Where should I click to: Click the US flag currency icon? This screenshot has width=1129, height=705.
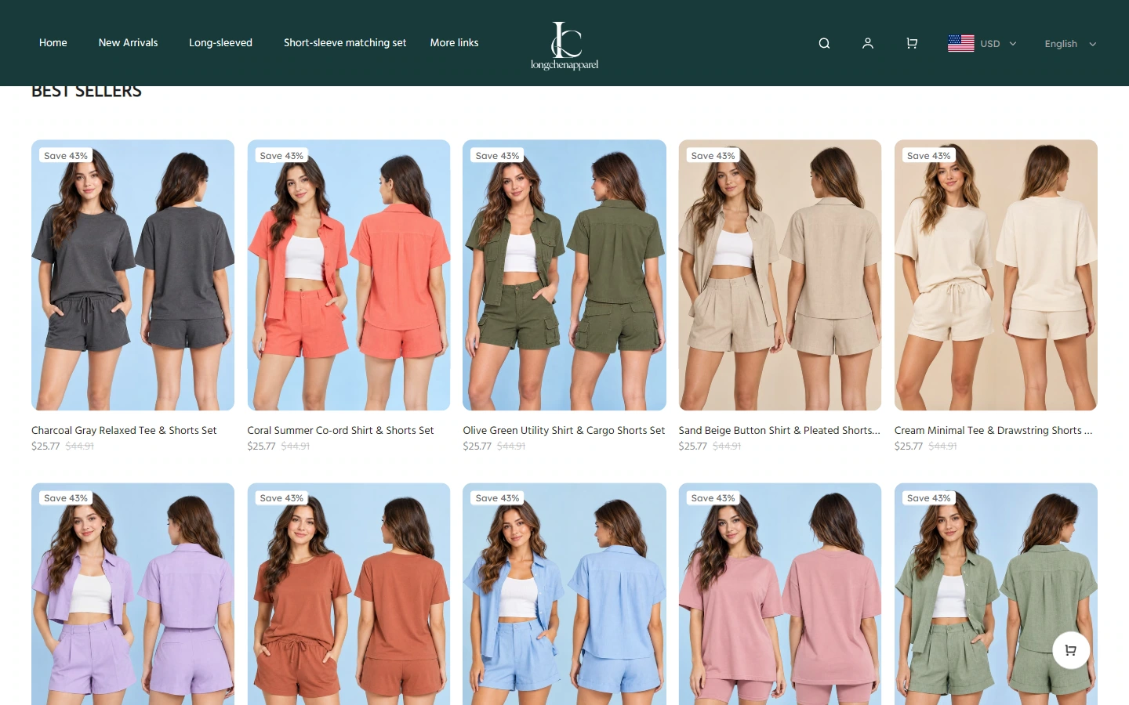click(961, 43)
